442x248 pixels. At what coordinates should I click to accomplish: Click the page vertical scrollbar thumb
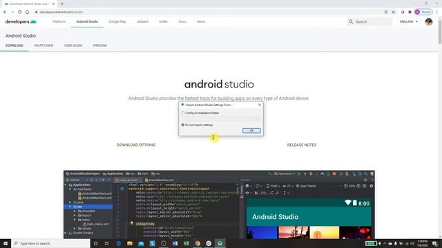click(x=440, y=32)
